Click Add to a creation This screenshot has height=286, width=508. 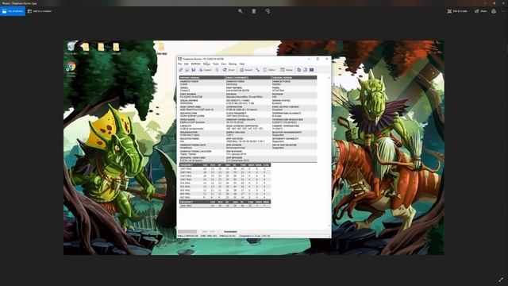pyautogui.click(x=40, y=11)
